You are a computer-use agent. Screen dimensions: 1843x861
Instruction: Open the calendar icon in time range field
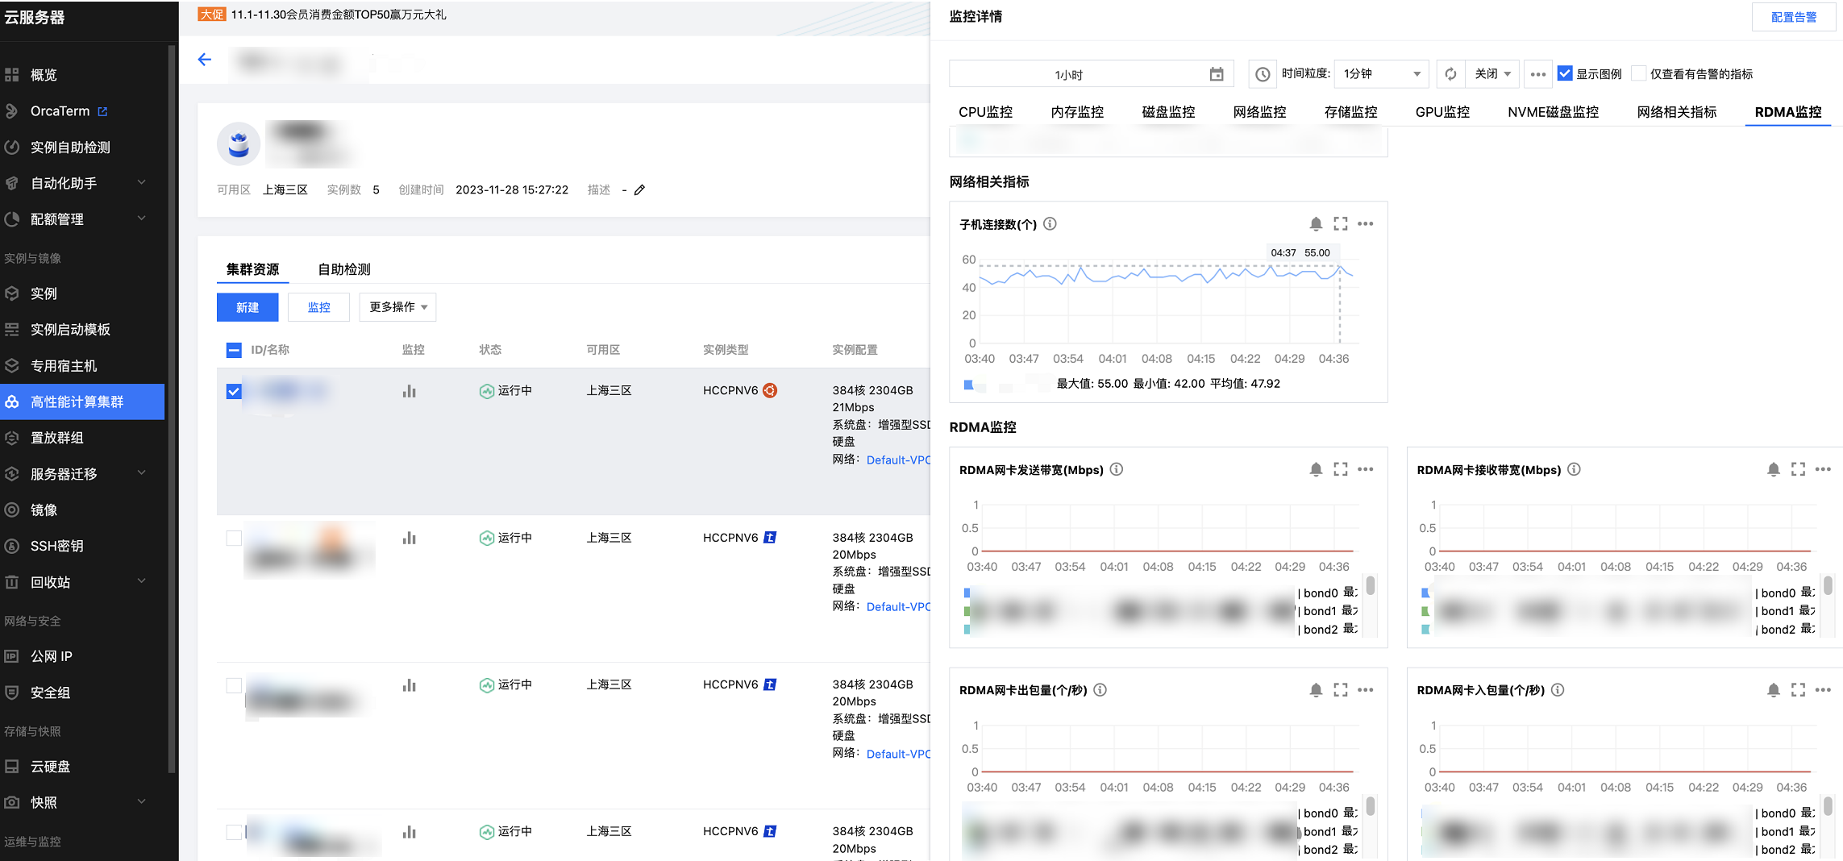(1217, 74)
